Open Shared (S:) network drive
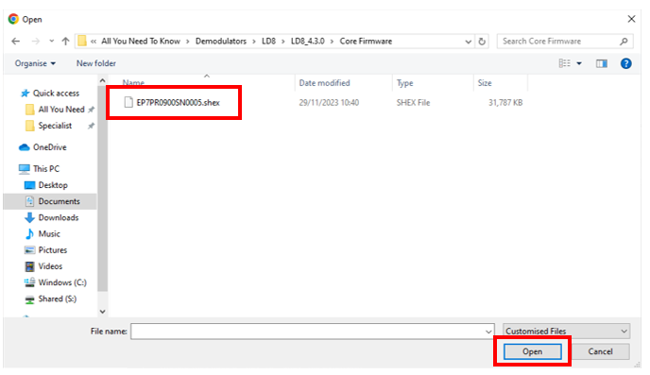This screenshot has width=650, height=375. 58,298
